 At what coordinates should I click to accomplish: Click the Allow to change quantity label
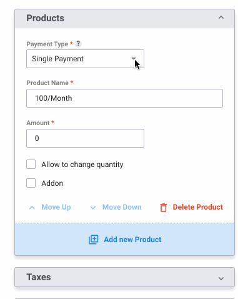click(x=82, y=165)
